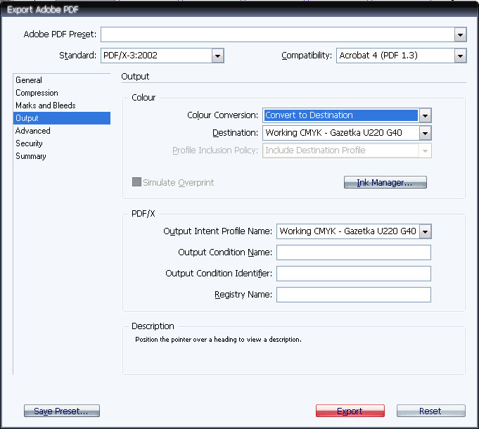Select the General panel

29,80
